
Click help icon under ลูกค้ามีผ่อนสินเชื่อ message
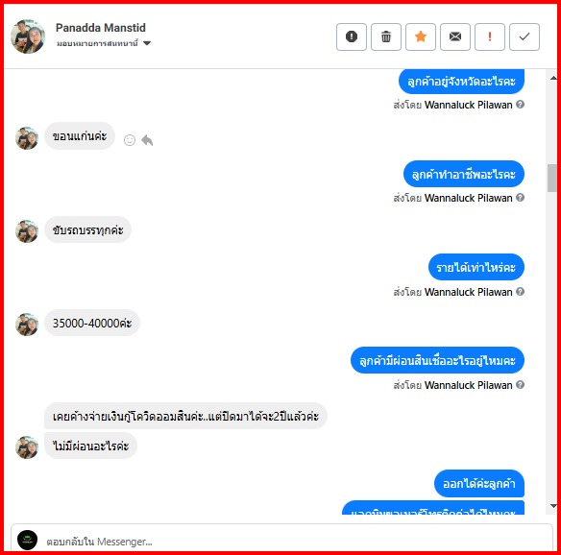click(x=521, y=384)
